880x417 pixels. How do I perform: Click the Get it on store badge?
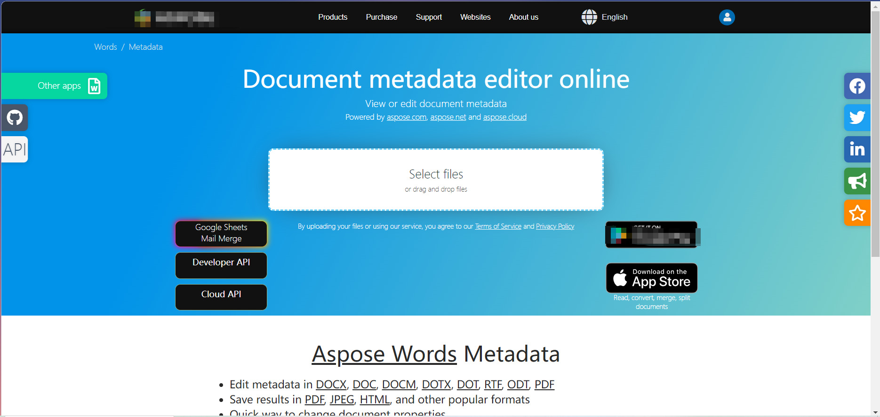coord(652,234)
